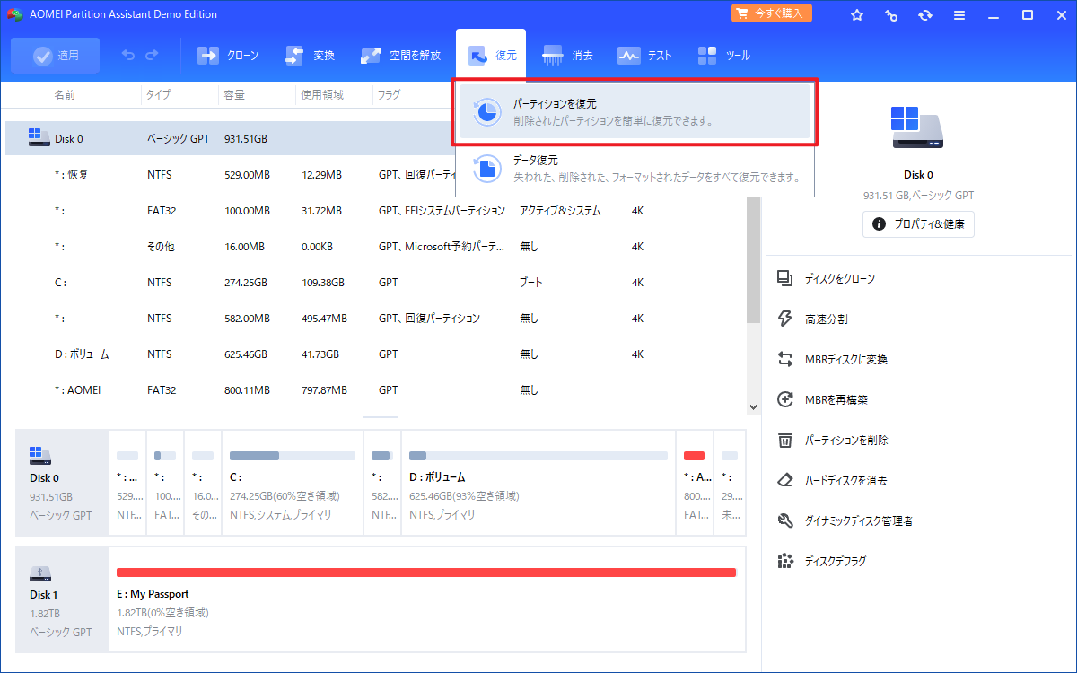Open the Wipe (消去) toolbar menu
The width and height of the screenshot is (1077, 673).
pyautogui.click(x=568, y=56)
